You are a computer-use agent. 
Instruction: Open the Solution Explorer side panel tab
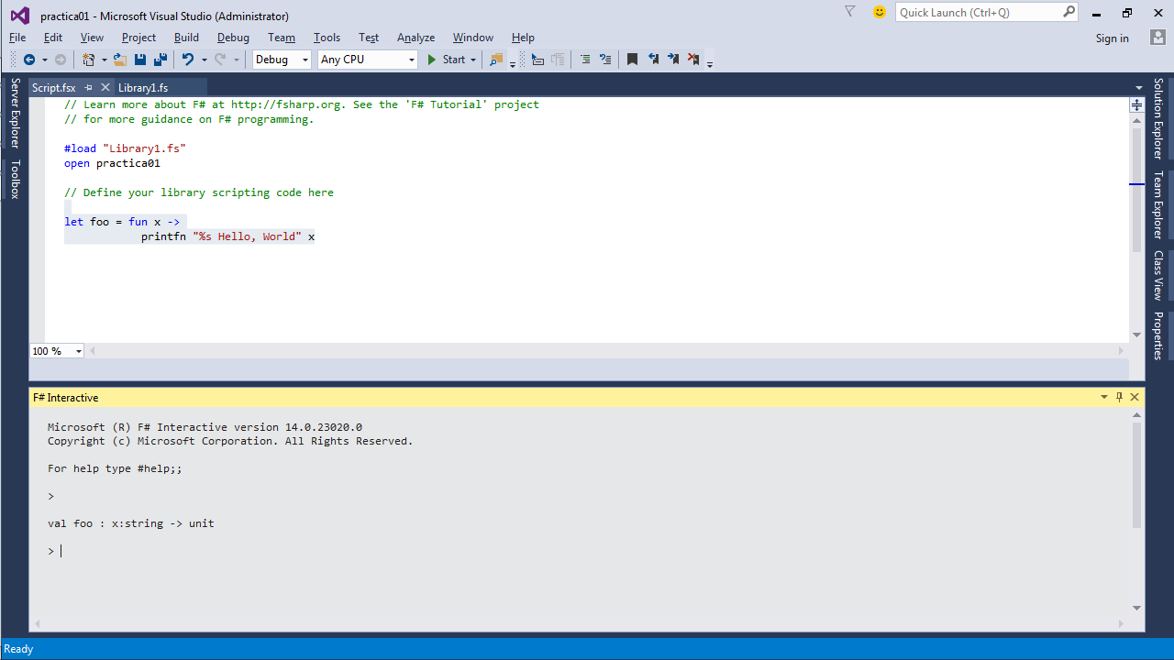tap(1158, 117)
